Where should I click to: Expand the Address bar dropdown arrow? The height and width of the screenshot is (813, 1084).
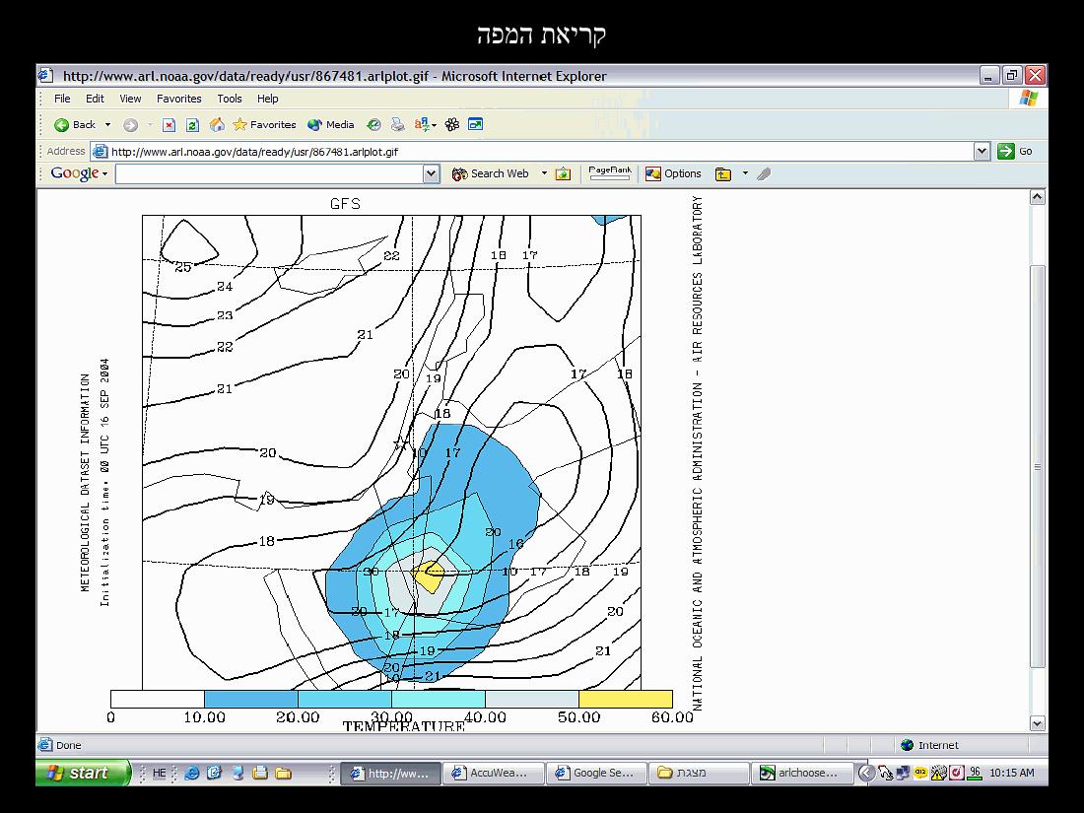(982, 152)
